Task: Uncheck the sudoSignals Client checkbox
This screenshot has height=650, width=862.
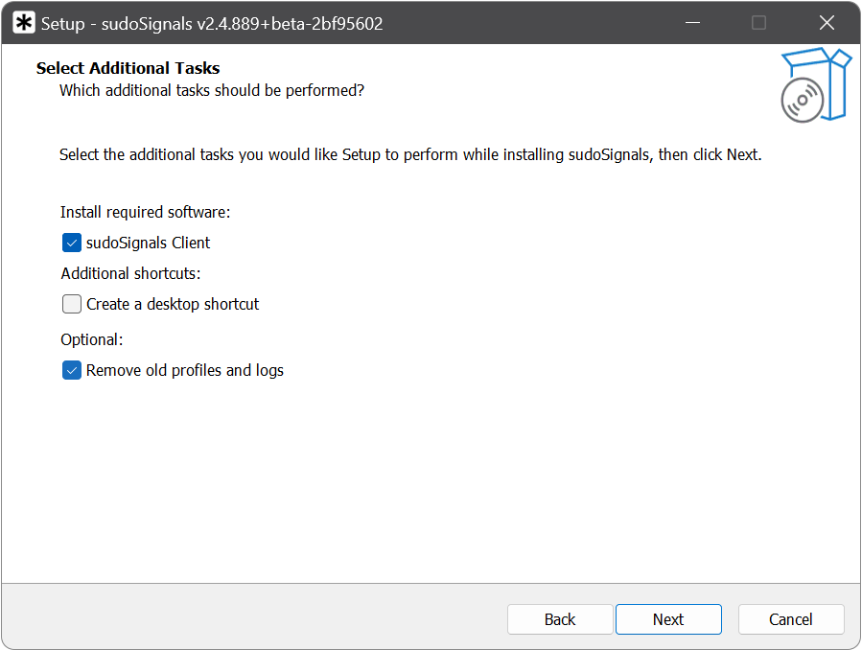Action: pyautogui.click(x=72, y=243)
